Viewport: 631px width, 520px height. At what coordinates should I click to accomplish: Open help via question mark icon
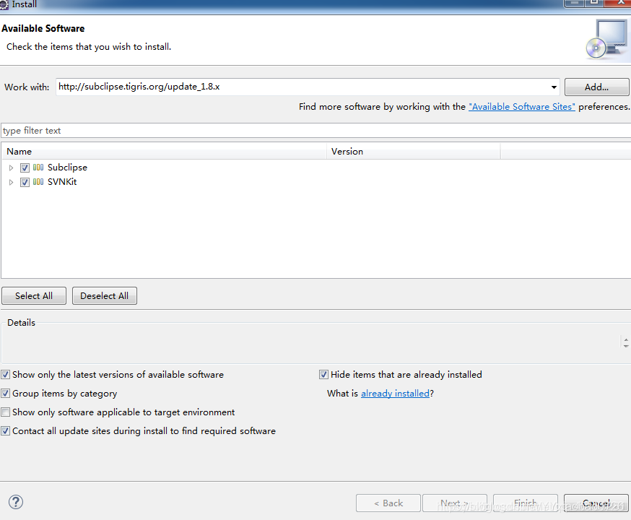[x=16, y=502]
